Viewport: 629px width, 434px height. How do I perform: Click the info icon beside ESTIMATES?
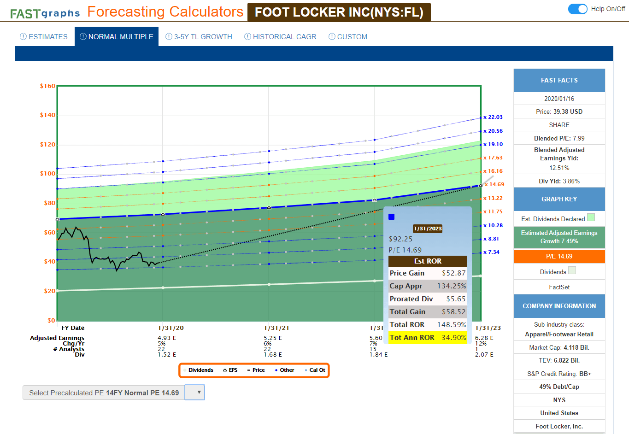(x=23, y=36)
